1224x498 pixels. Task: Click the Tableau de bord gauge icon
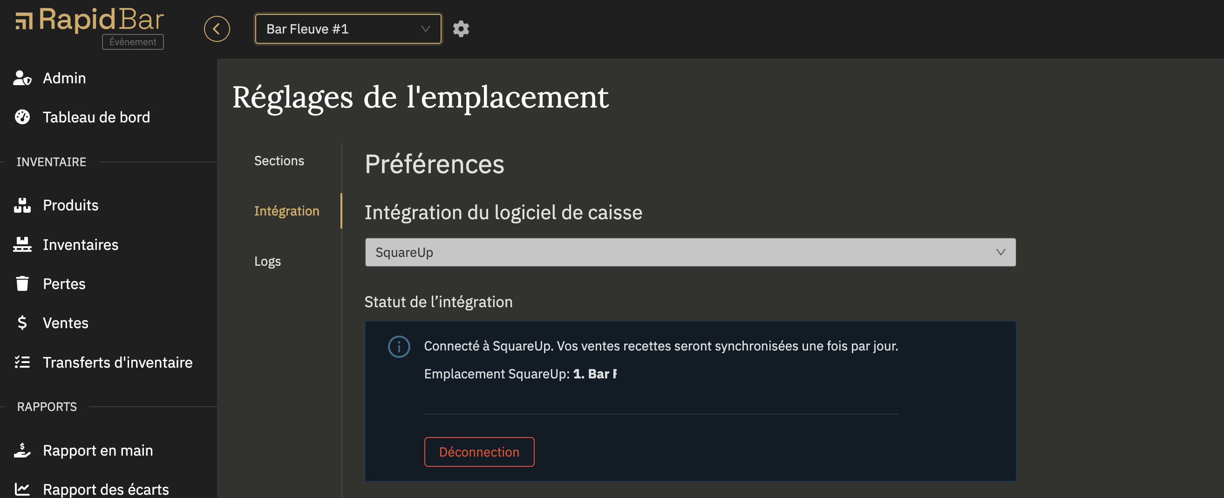pyautogui.click(x=22, y=117)
